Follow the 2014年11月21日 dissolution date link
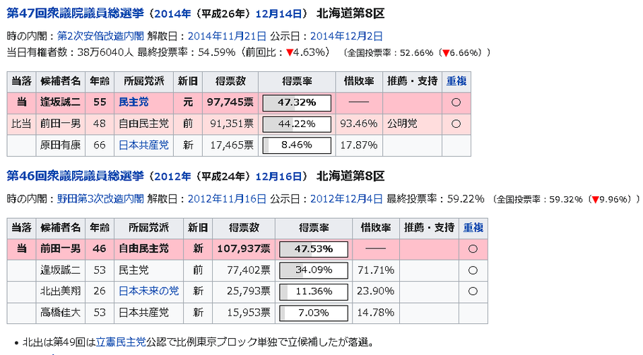Screen dimensions: 643x355 coord(227,36)
